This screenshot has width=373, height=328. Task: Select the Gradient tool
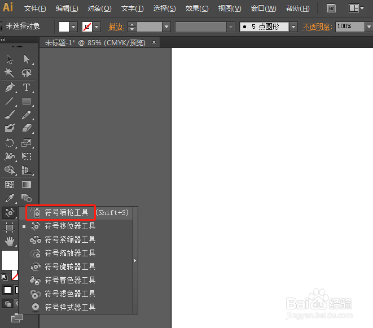[x=27, y=185]
